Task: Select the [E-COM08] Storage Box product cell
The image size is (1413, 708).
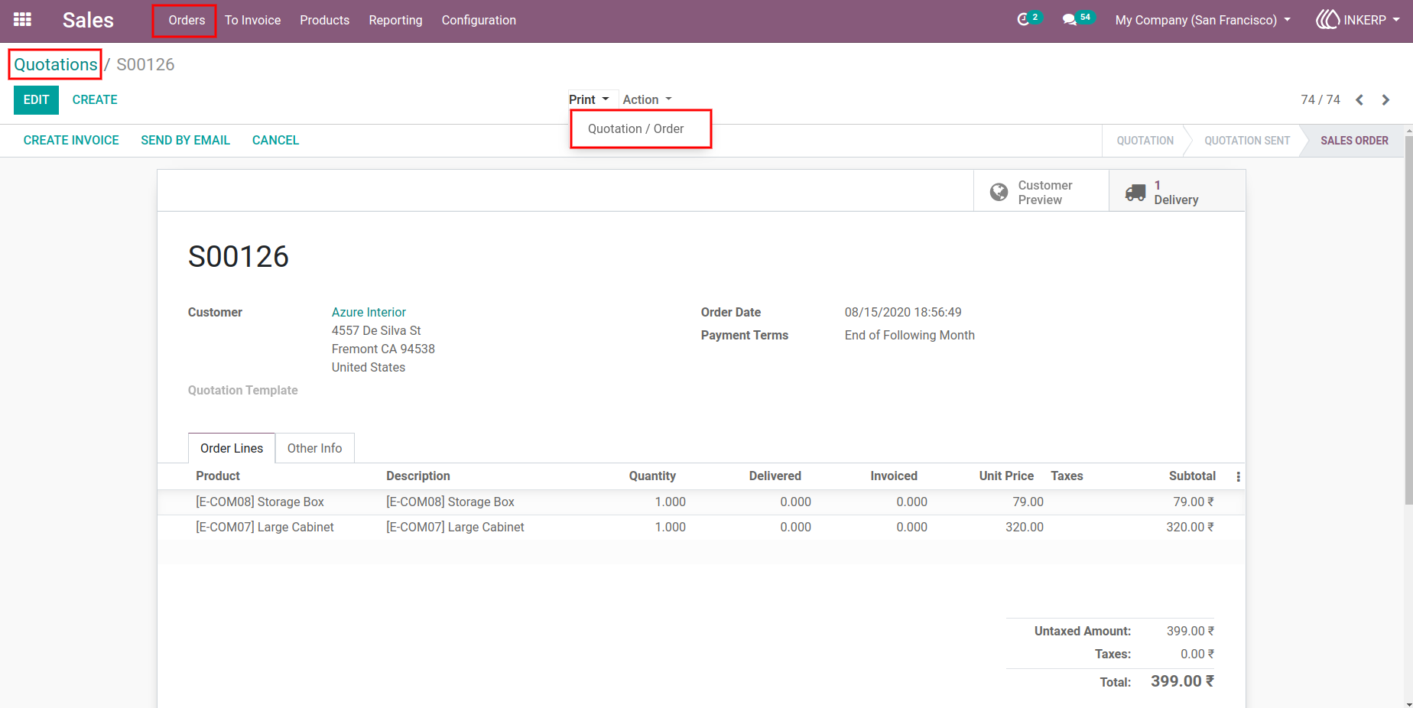Action: [260, 502]
